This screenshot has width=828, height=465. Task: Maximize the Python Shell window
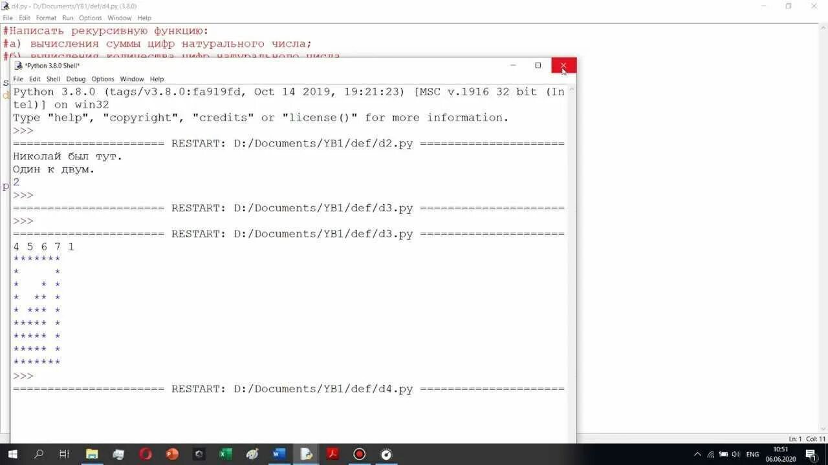[538, 65]
